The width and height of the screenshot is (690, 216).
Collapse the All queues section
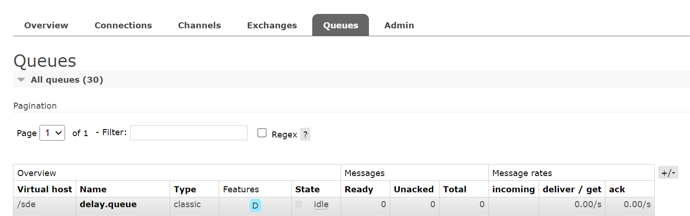pos(60,79)
